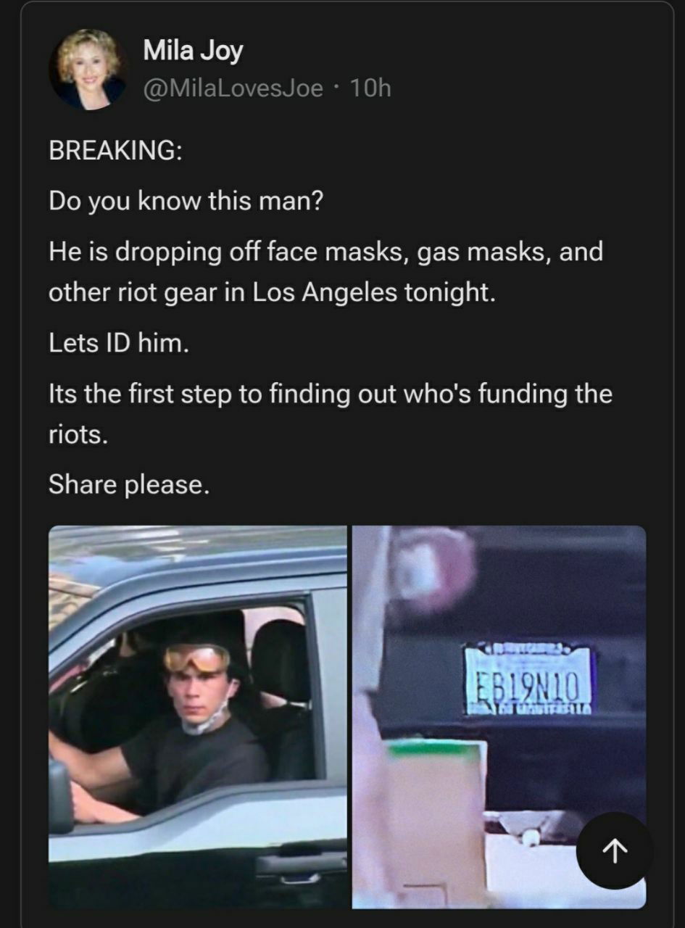Click the yellow goggles in the left photo
685x928 pixels.
[x=196, y=657]
